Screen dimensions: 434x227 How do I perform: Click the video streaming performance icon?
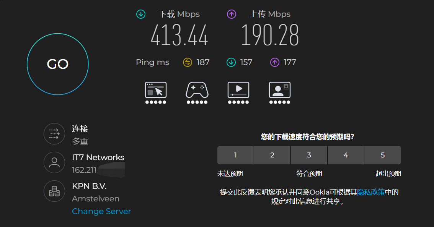[x=238, y=90]
